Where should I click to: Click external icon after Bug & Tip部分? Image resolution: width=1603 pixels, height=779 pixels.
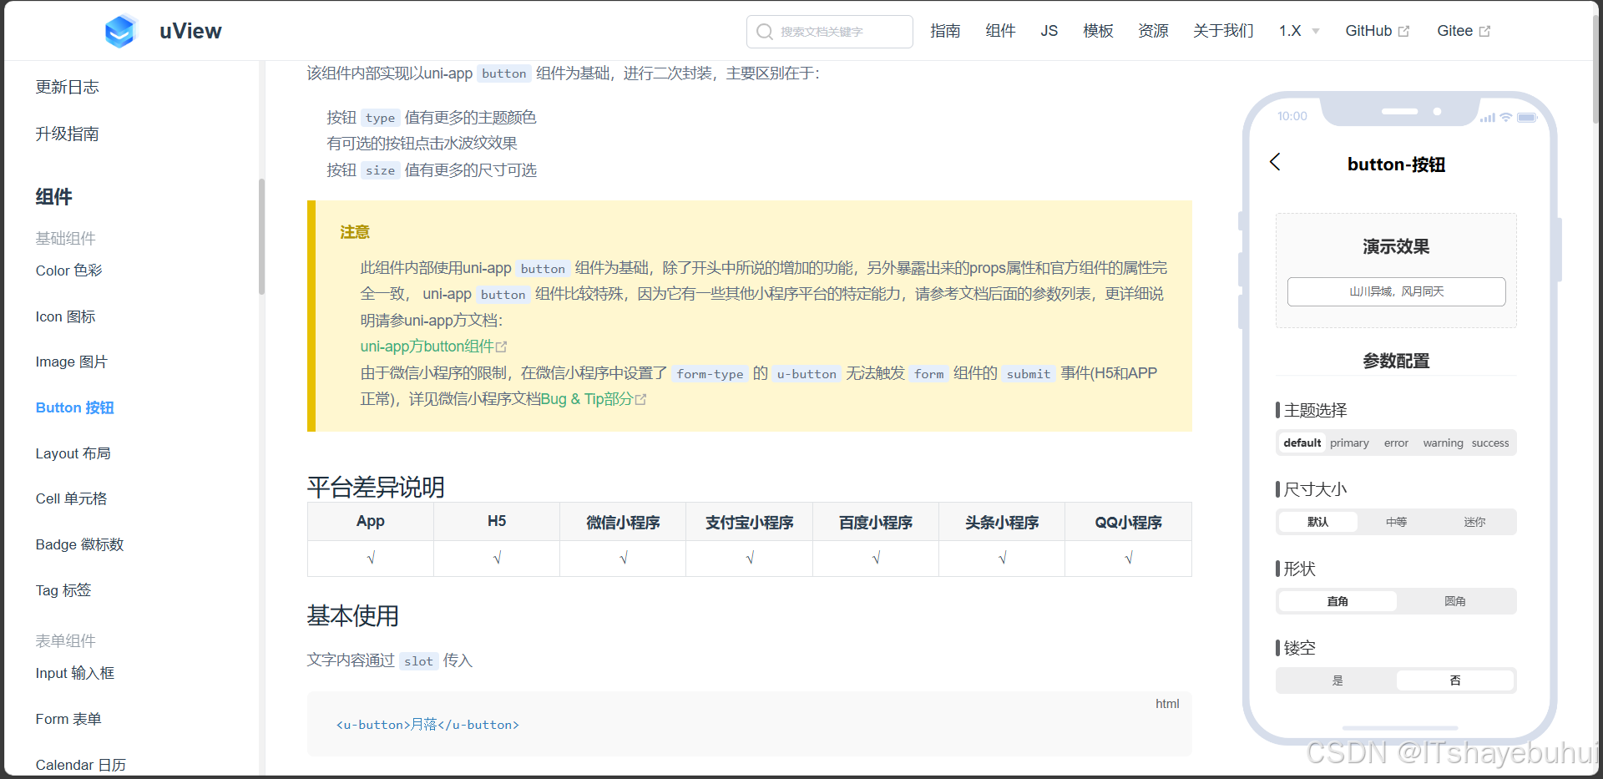(x=641, y=400)
